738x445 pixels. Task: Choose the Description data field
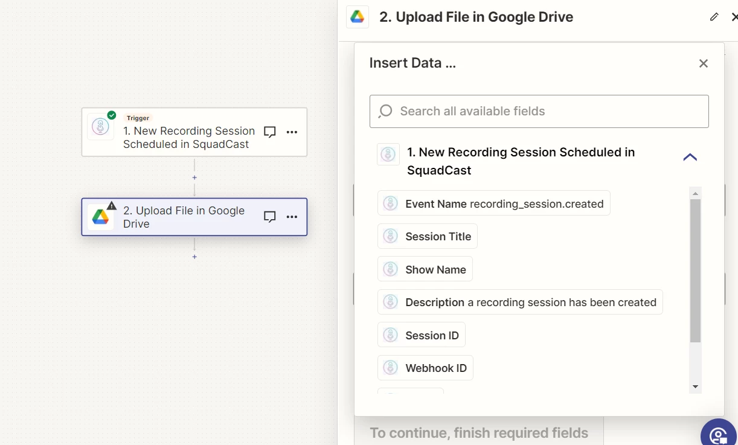tap(519, 302)
